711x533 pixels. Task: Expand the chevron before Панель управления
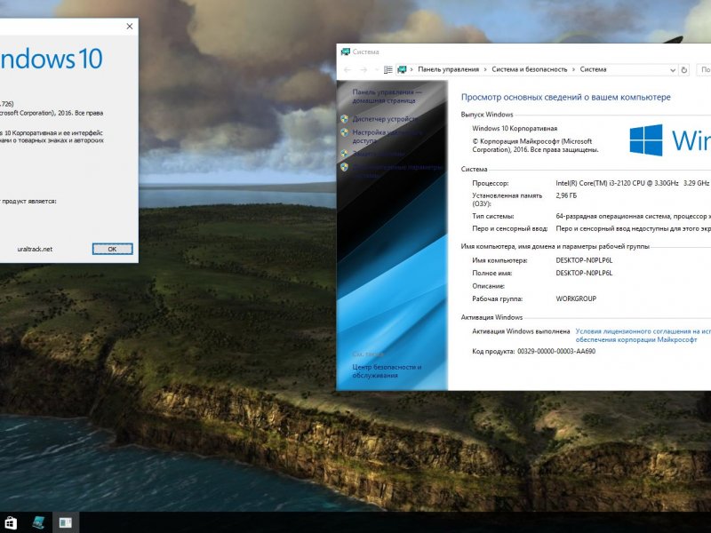point(411,70)
